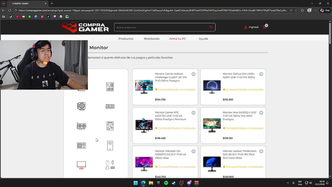Open info for Lenovo ThinkVision monitor

(x=261, y=151)
